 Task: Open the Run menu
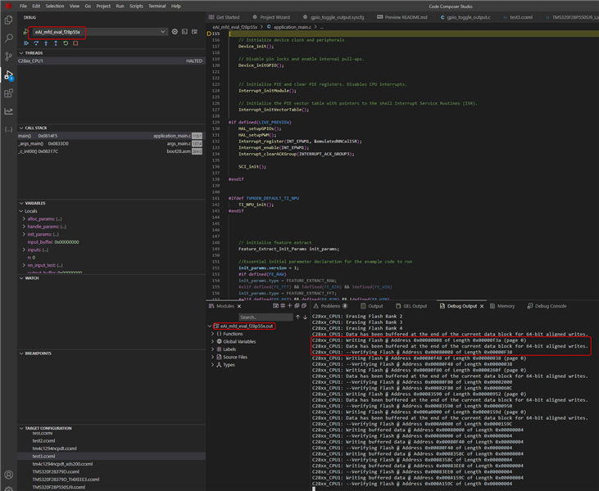pos(120,6)
